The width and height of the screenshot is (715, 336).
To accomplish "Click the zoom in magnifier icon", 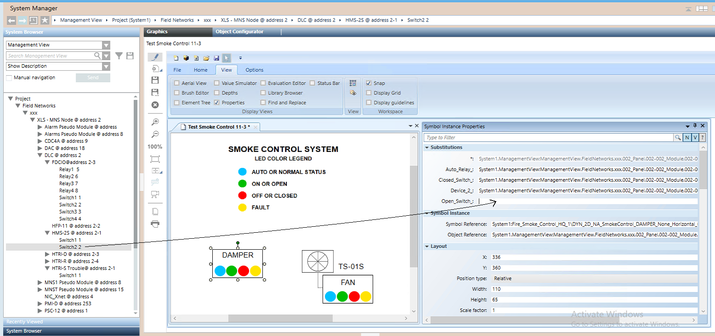I will 155,122.
